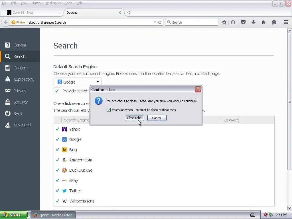Open the hamburger menu

pyautogui.click(x=286, y=22)
